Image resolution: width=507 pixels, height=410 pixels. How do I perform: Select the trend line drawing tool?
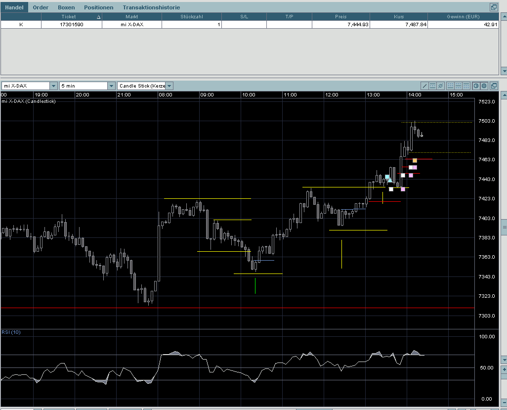(424, 86)
